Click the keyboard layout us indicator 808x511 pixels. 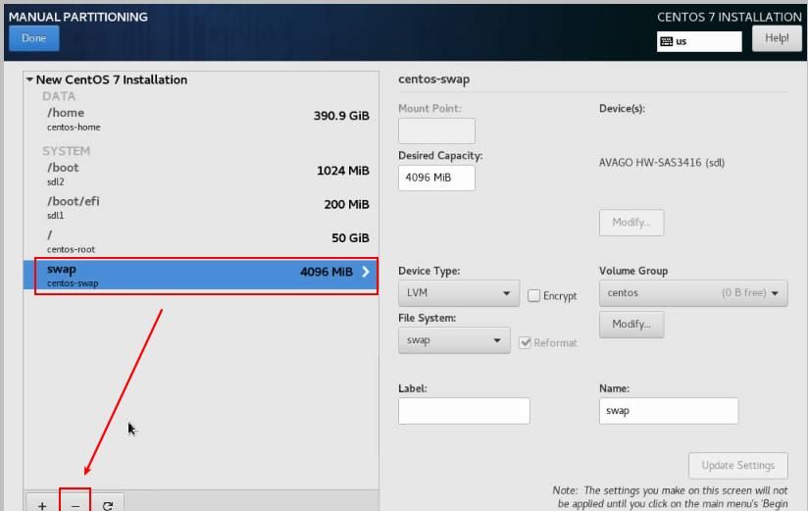pos(699,41)
